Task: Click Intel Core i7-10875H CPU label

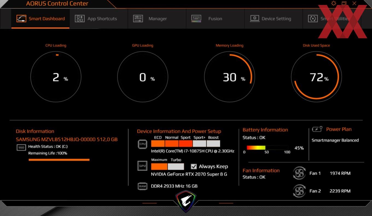Action: coord(193,151)
